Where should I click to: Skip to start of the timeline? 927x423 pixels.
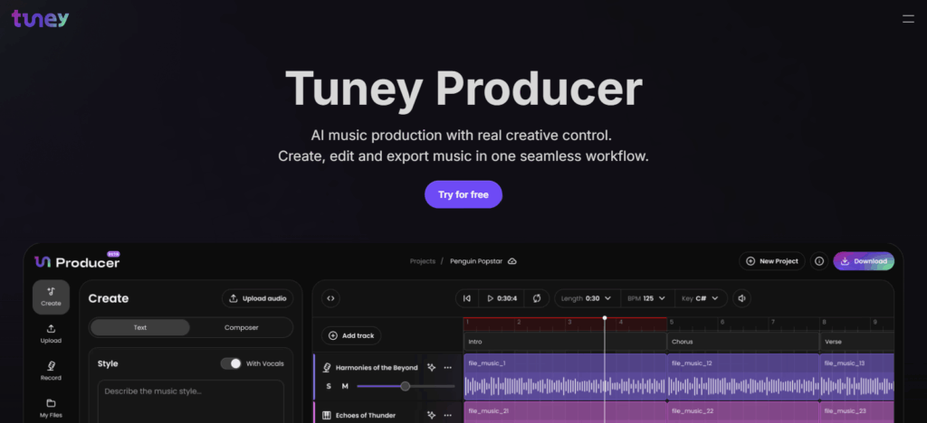[x=467, y=298]
